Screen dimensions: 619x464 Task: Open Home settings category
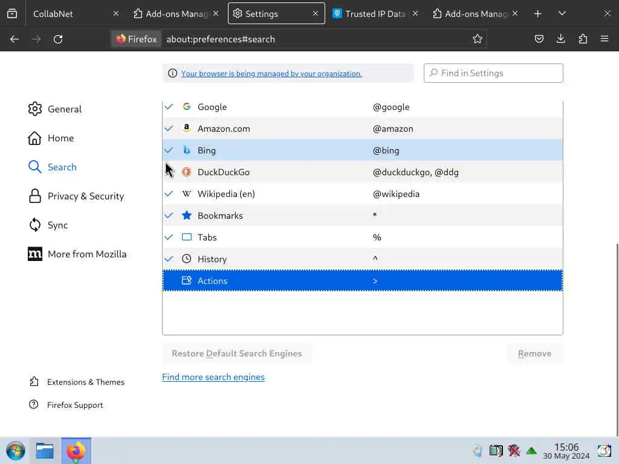click(51, 138)
